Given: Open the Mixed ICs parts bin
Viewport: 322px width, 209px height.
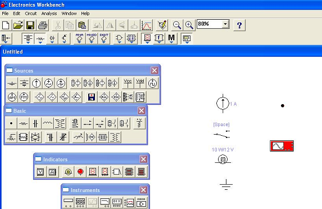Looking at the screenshot, I should click(92, 38).
